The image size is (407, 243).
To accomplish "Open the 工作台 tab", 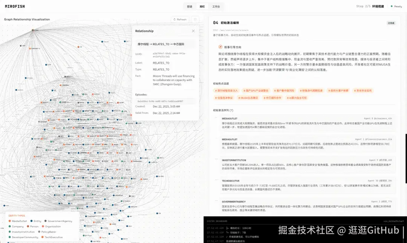I will 216,6.
